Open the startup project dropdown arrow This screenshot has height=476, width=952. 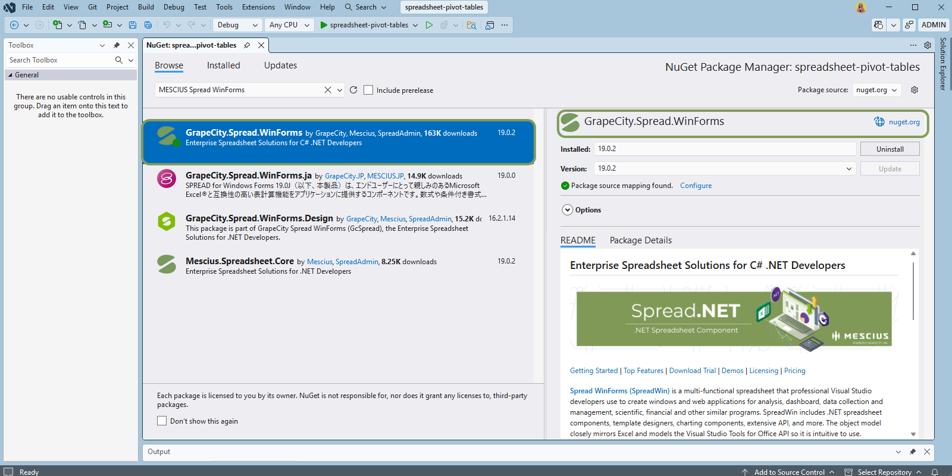click(x=415, y=25)
